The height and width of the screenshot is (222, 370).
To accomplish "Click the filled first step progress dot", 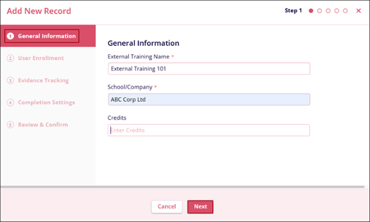I will point(311,11).
